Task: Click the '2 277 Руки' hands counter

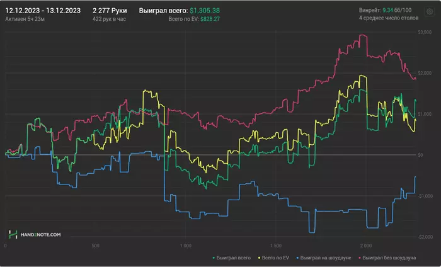Action: [110, 11]
